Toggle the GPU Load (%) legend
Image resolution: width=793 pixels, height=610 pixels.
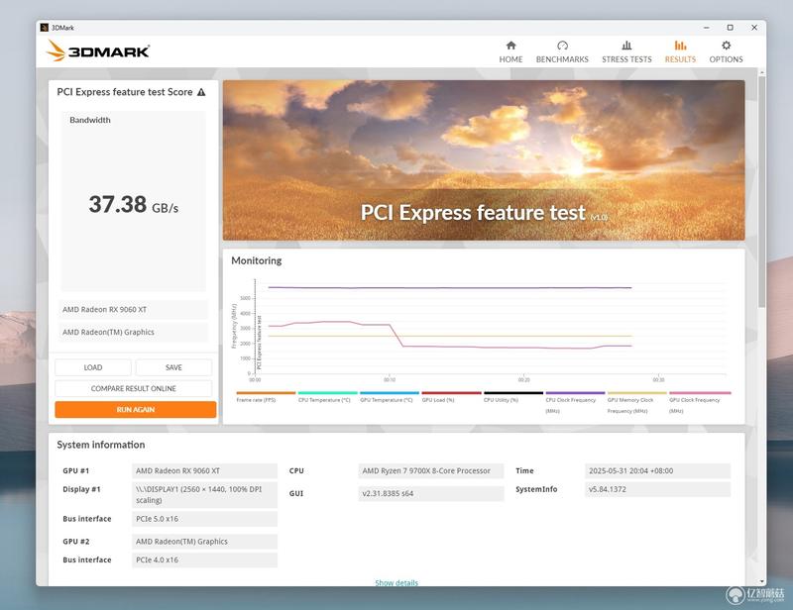pyautogui.click(x=451, y=397)
